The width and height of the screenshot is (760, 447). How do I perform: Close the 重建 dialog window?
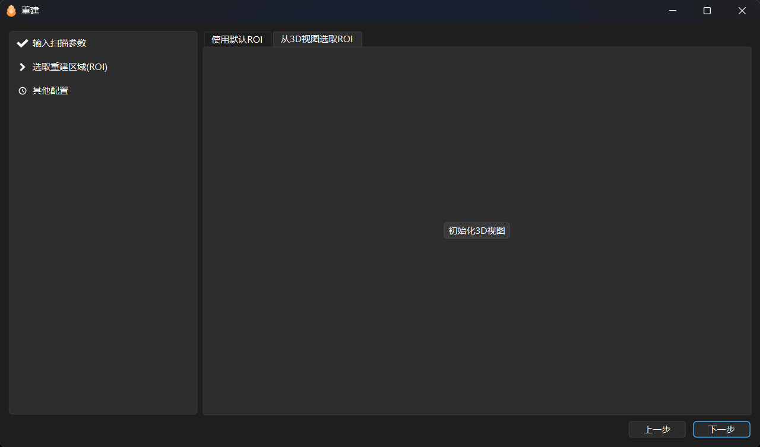(742, 11)
